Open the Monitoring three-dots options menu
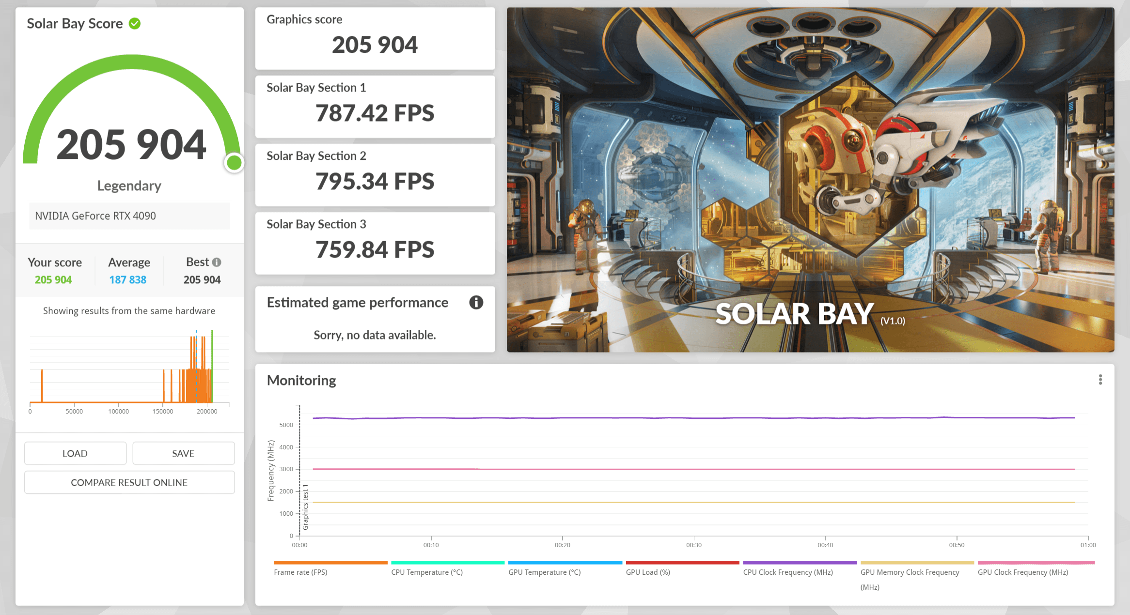Image resolution: width=1130 pixels, height=615 pixels. pyautogui.click(x=1100, y=380)
